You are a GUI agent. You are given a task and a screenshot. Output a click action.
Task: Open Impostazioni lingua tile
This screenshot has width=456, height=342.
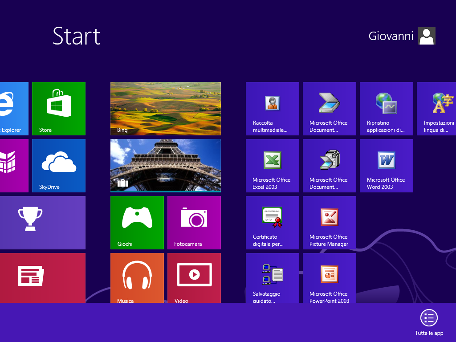(436, 109)
